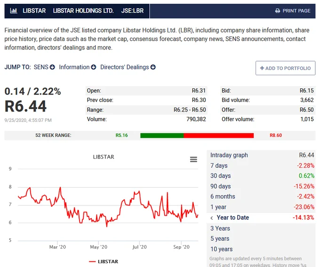
Task: Click the timestamp 9/25/2020, 4:55:07 PM
Action: coord(28,120)
